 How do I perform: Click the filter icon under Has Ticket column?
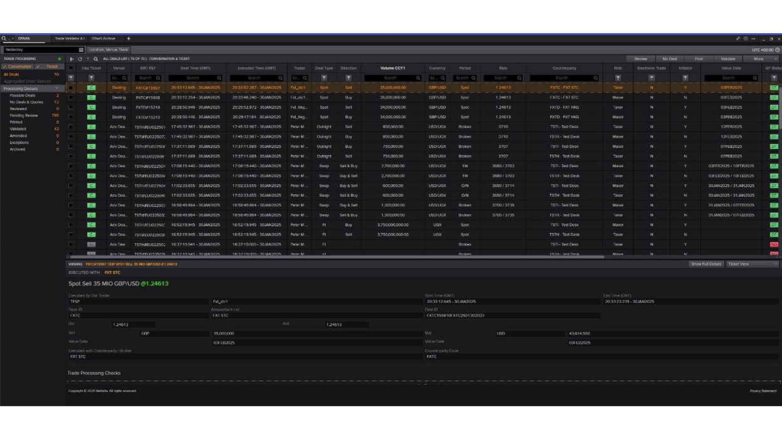[91, 78]
